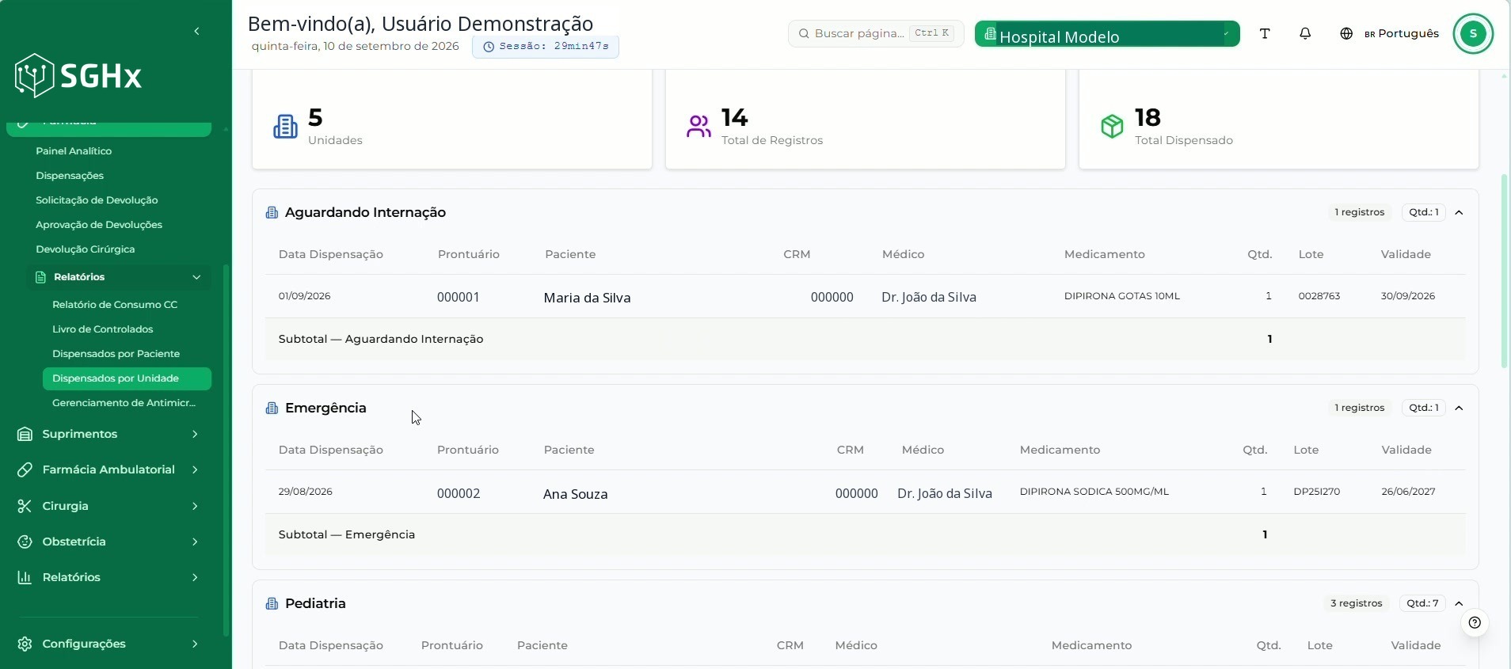Expand the Cirurgia menu arrow
Viewport: 1511px width, 669px height.
(195, 506)
